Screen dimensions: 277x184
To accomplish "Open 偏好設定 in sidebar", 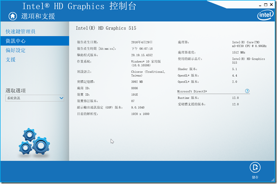I will (16, 50).
